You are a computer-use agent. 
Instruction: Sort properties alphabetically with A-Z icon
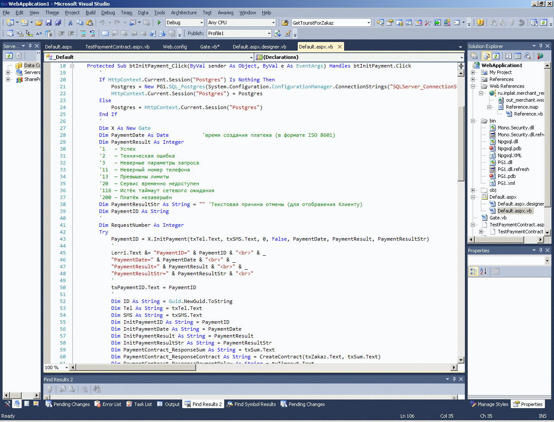point(483,271)
